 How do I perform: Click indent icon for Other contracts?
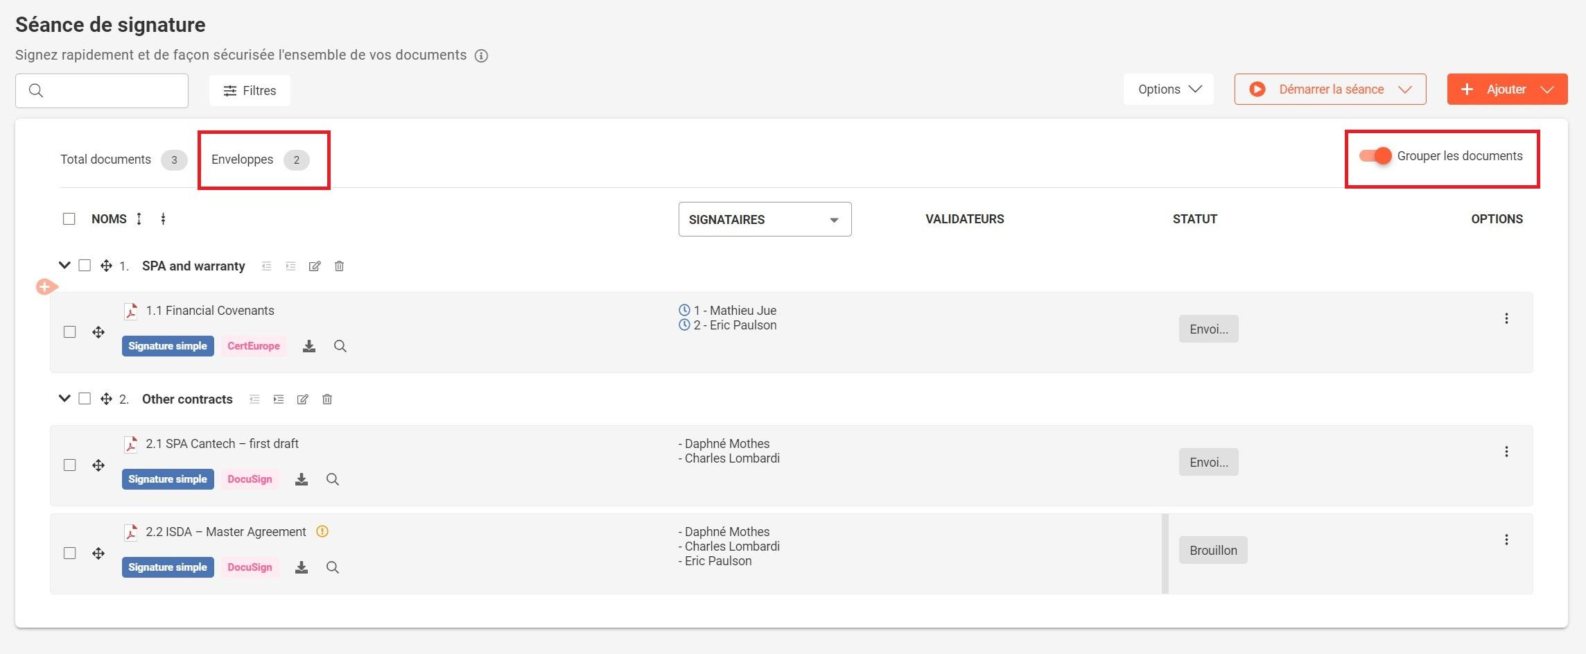click(x=279, y=399)
